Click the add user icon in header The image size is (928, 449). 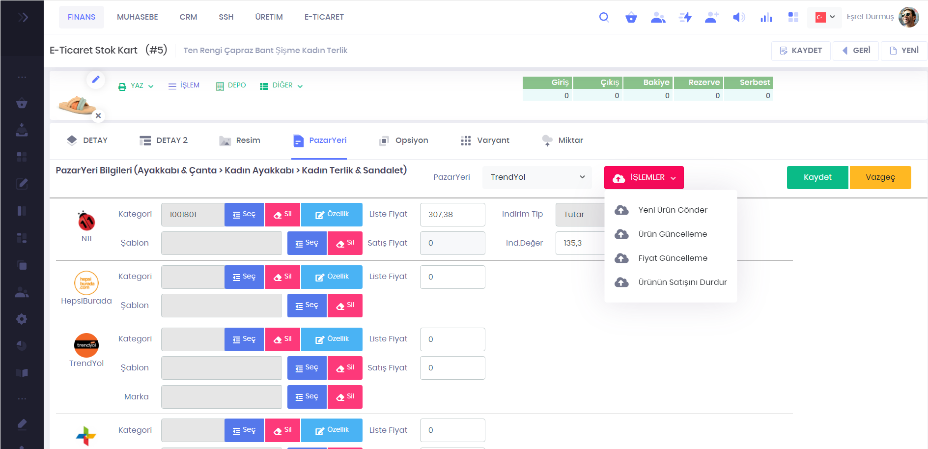[x=711, y=17]
